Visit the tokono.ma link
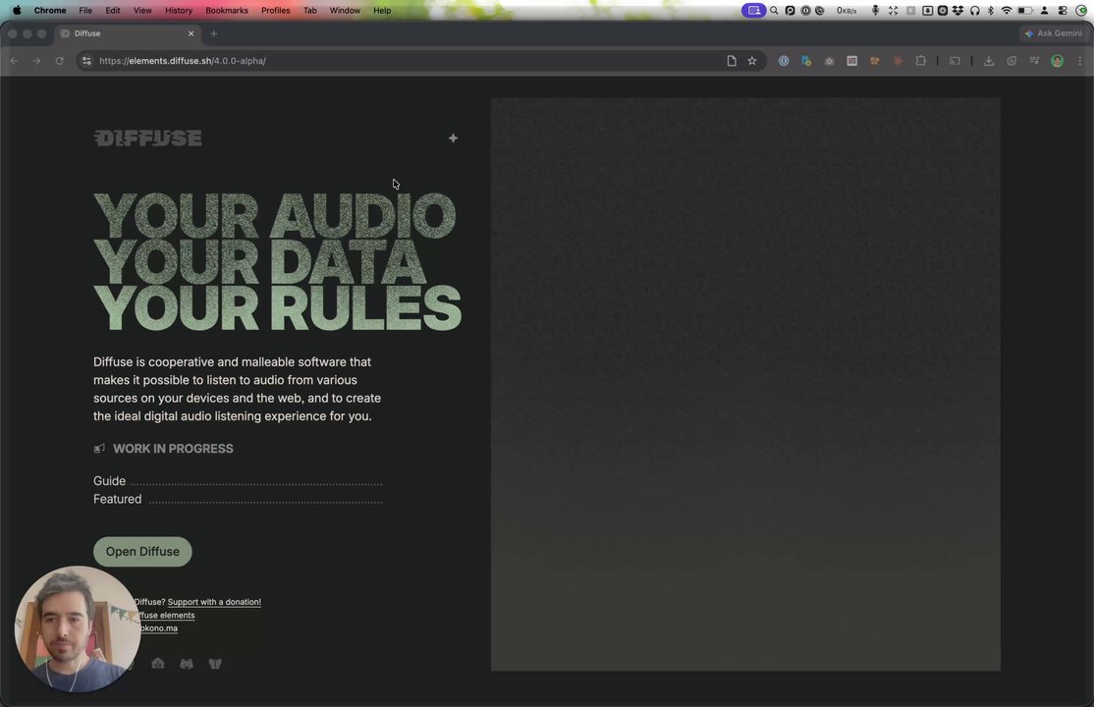Viewport: 1094px width, 707px height. tap(158, 628)
